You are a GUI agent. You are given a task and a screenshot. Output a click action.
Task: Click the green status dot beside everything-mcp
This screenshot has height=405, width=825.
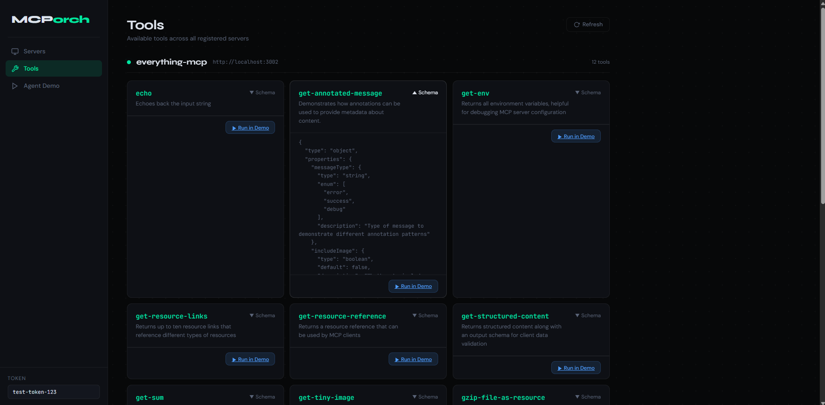click(x=129, y=62)
